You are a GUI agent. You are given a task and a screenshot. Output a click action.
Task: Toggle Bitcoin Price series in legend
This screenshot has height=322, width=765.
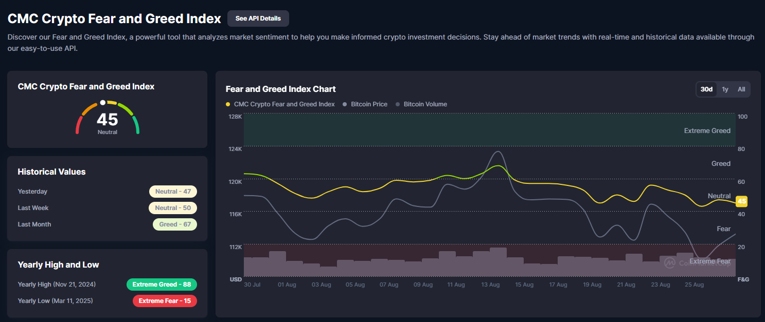(369, 104)
